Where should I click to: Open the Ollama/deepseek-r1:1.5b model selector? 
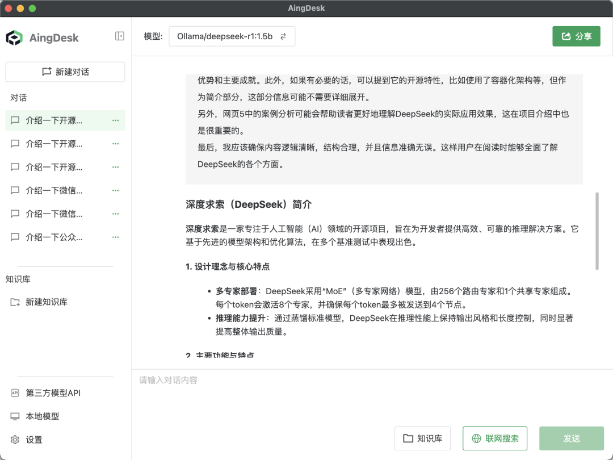[x=232, y=36]
